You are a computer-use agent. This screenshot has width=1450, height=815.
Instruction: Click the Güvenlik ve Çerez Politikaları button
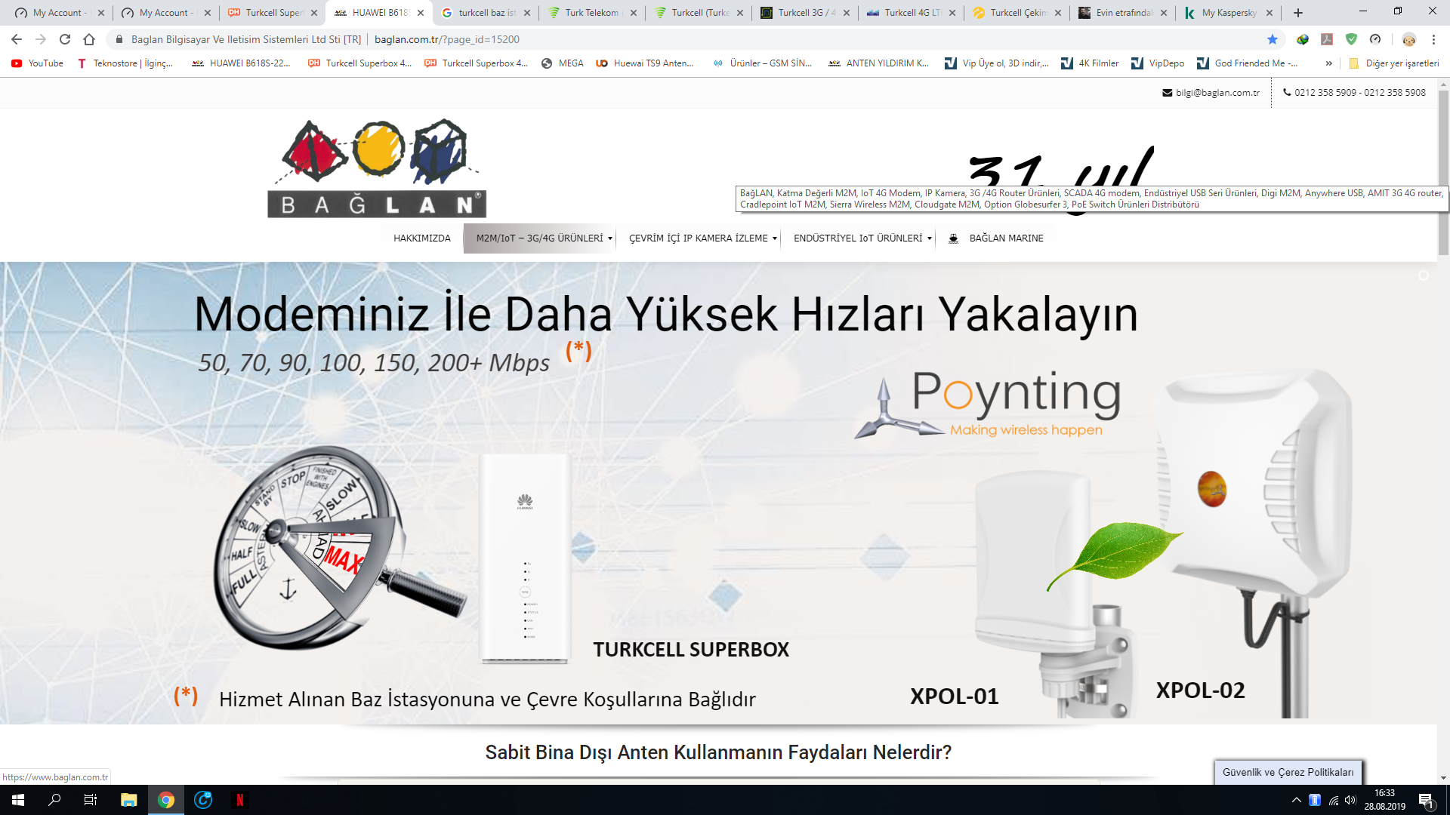1288,772
